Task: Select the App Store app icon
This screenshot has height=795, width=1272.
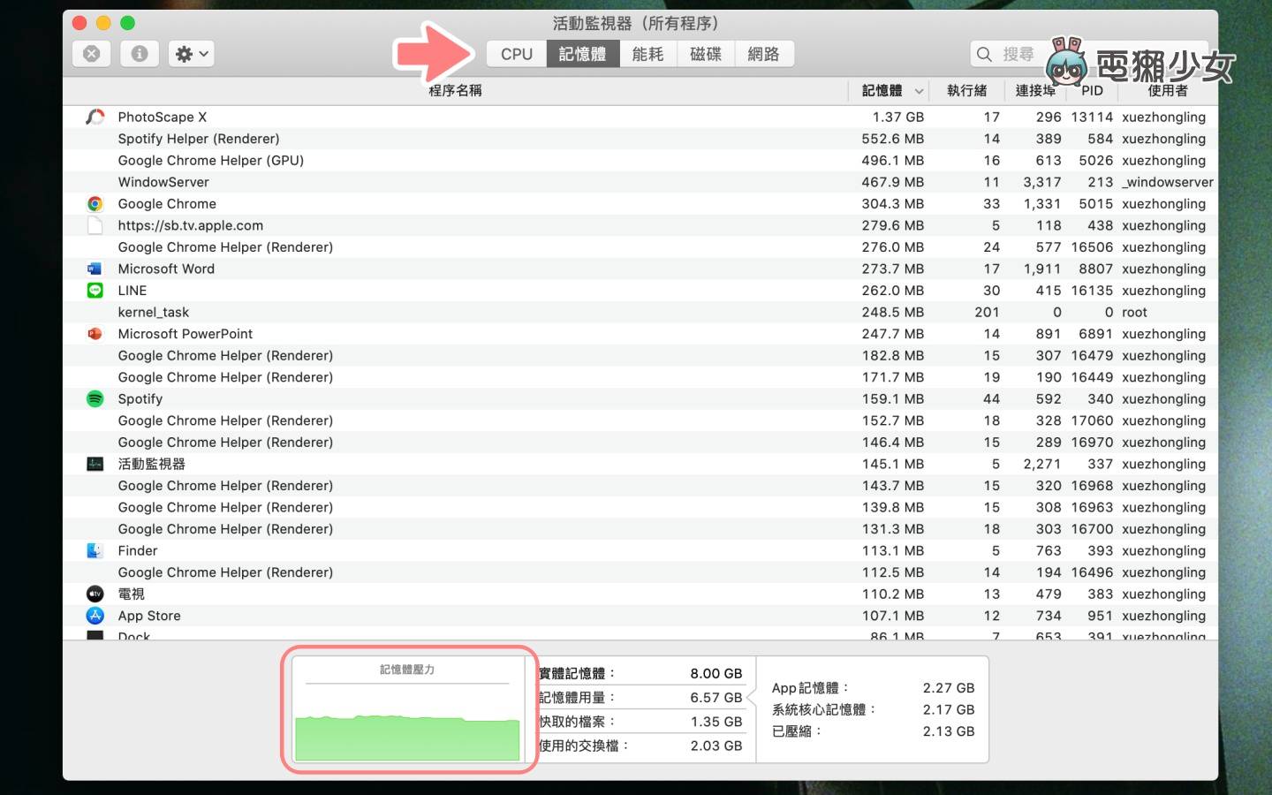Action: [x=95, y=616]
